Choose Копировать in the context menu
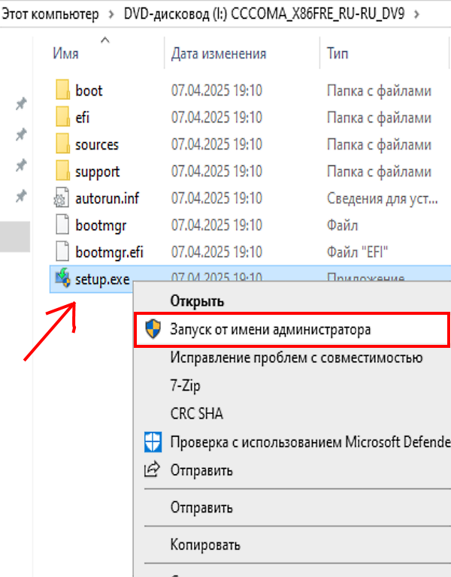 [205, 545]
